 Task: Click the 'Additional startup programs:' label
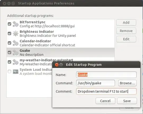tap(30, 16)
